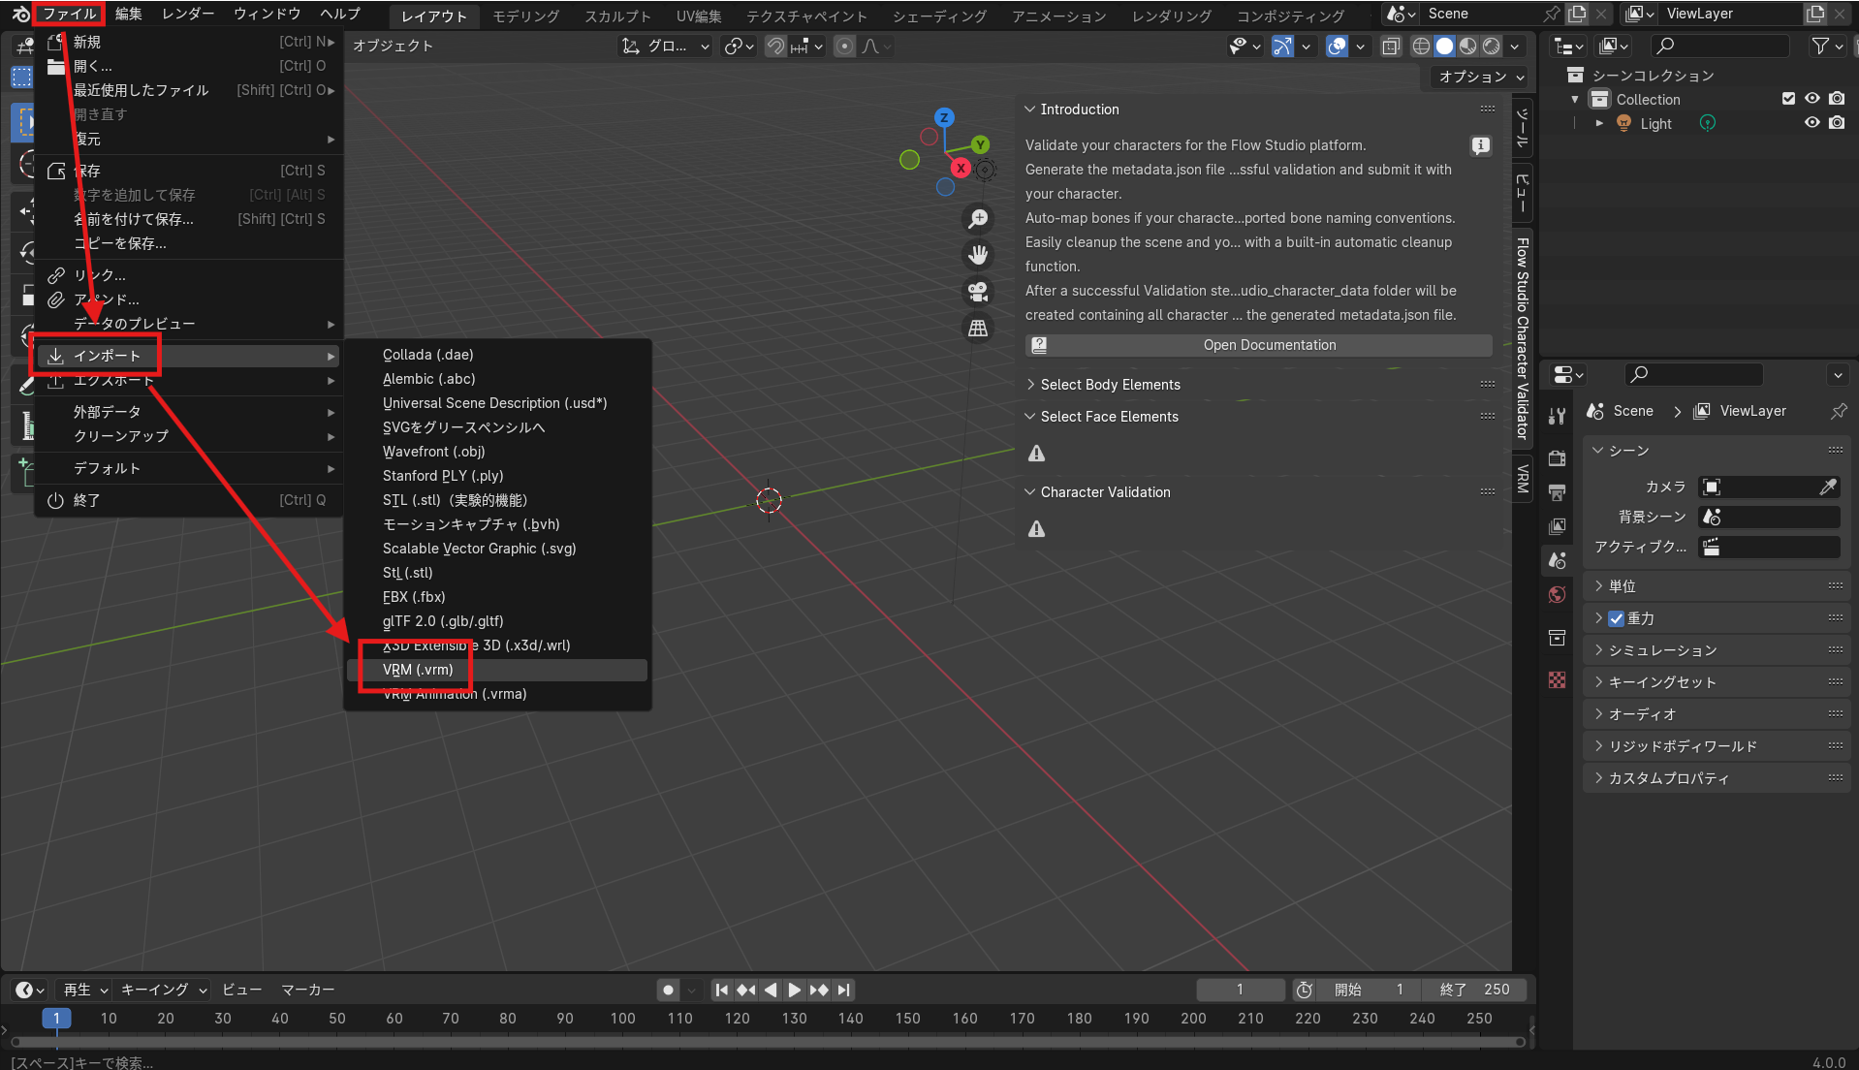Switch to the モデリング workspace tab

click(525, 16)
